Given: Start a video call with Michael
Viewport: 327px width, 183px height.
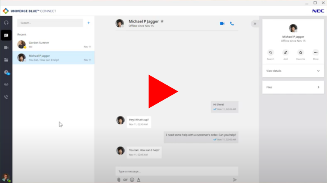Looking at the screenshot, I should tap(222, 24).
